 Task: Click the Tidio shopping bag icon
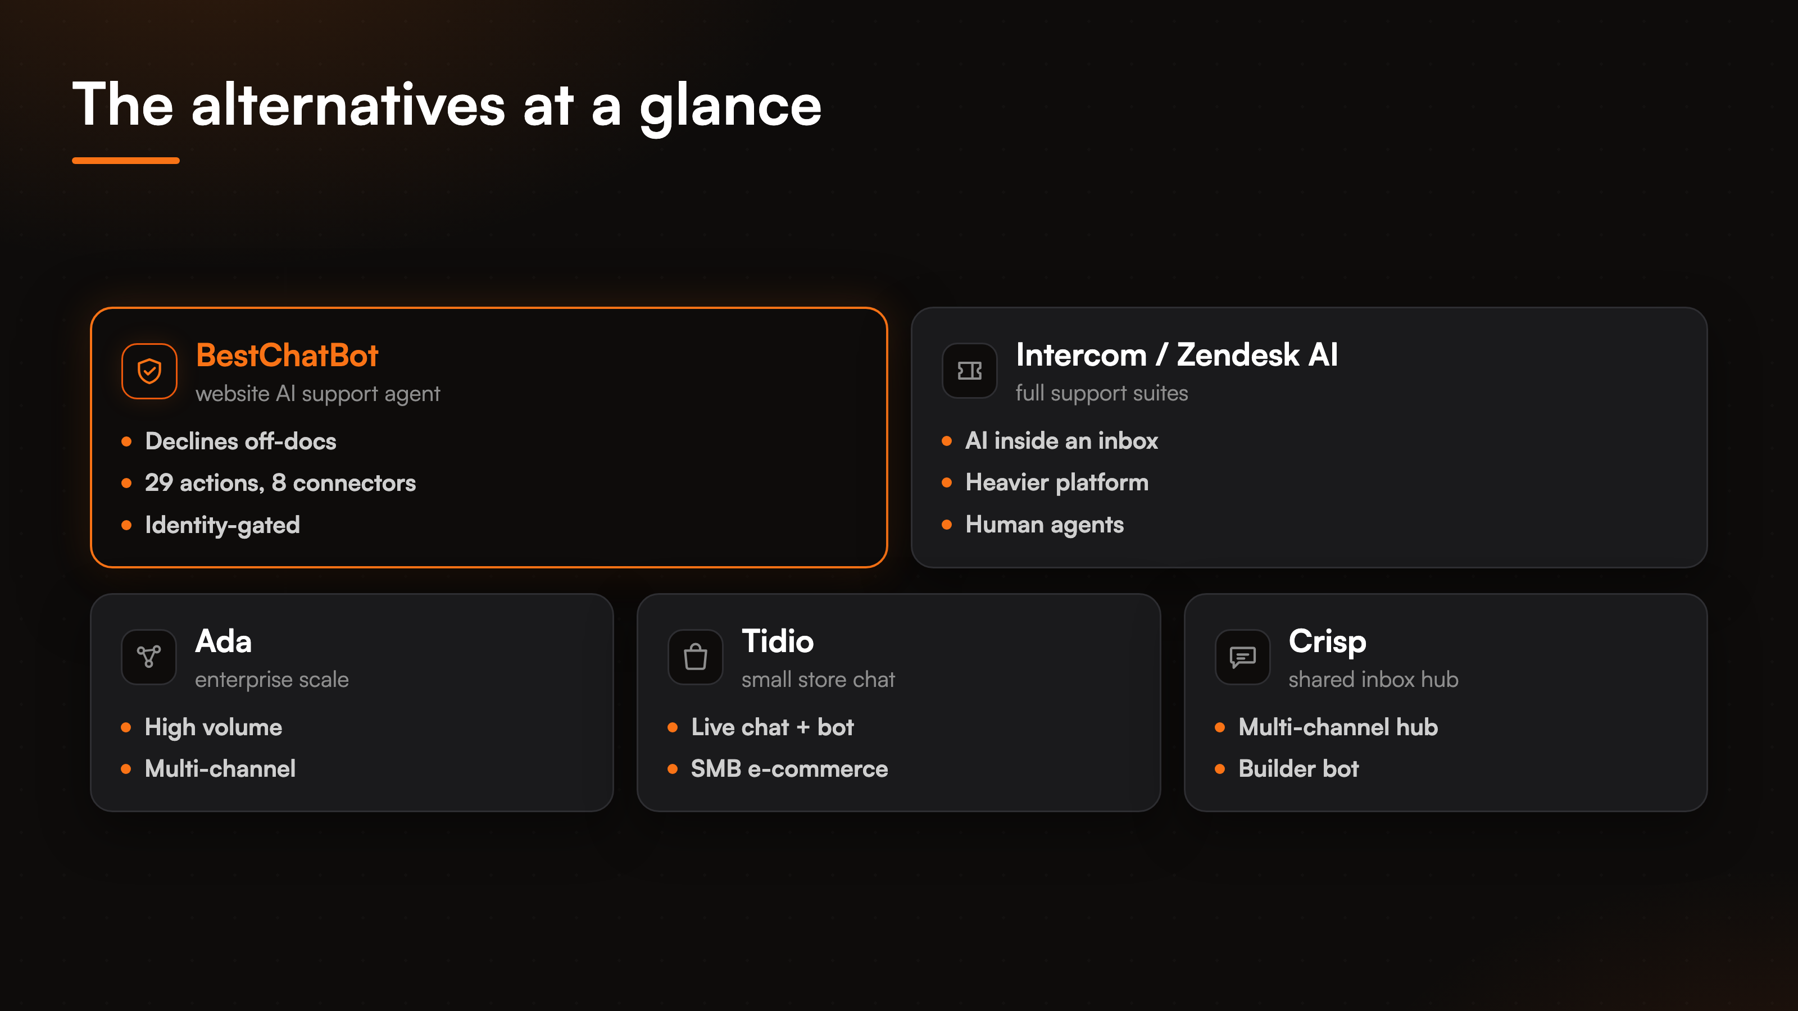tap(695, 657)
